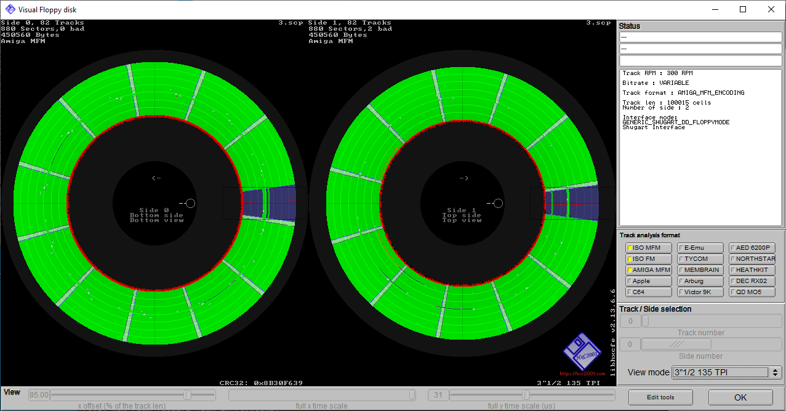Click the 'Bitrate : VARIABLE' line

point(656,83)
